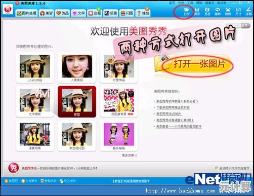The height and width of the screenshot is (196, 254).
Task: Open the 饰品 accessories tab
Action: click(x=63, y=13)
